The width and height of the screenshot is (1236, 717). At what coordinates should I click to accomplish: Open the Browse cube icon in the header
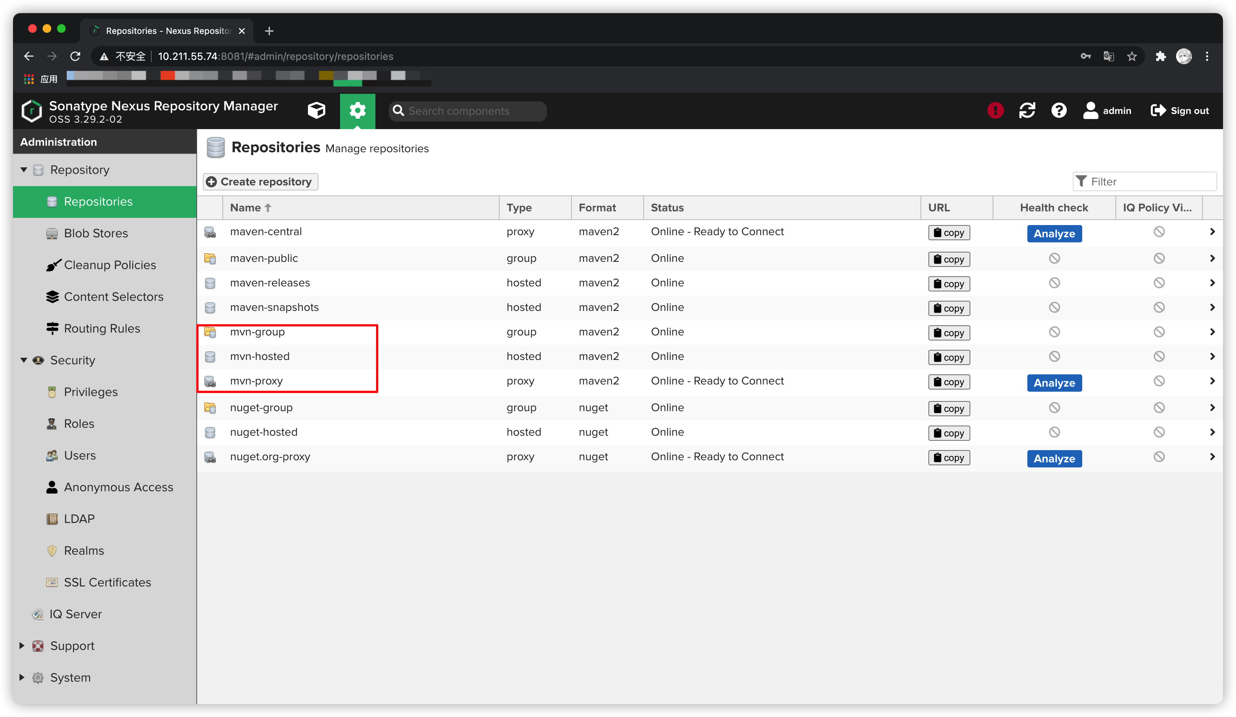[316, 111]
